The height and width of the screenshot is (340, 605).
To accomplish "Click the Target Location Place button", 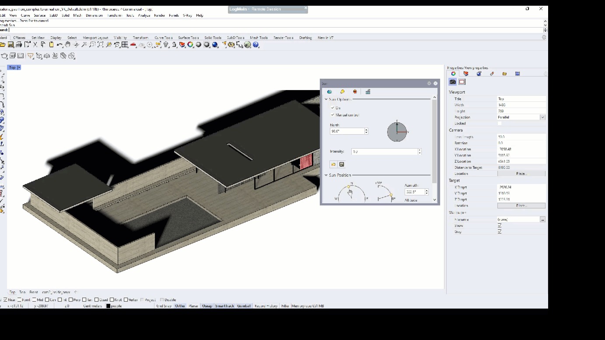I will [x=521, y=205].
